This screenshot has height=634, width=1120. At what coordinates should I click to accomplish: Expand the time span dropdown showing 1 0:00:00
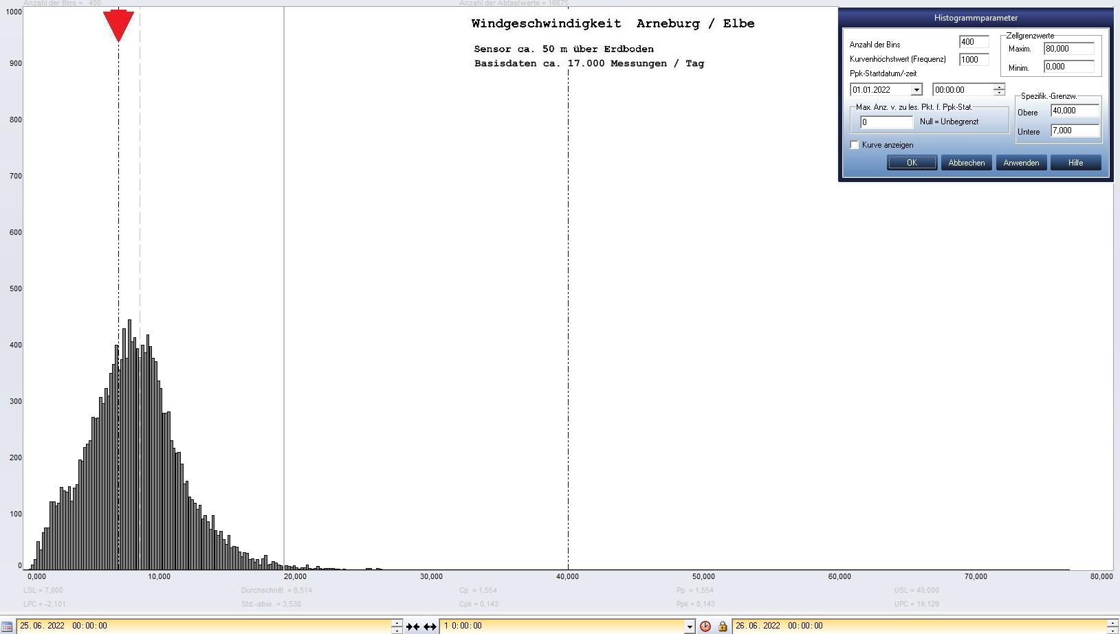[x=689, y=626]
